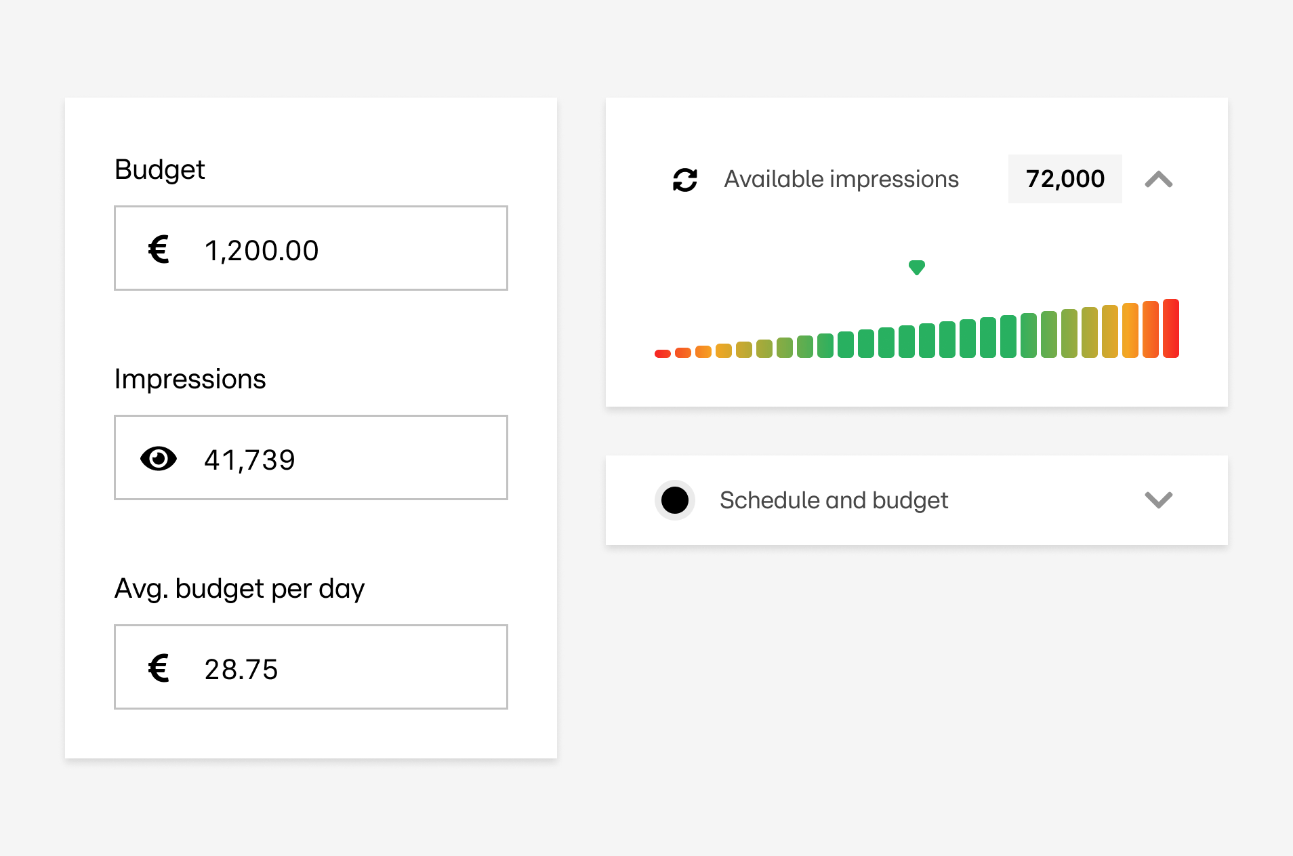Image resolution: width=1293 pixels, height=856 pixels.
Task: Click the eye icon in the Impressions field
Action: click(x=159, y=459)
